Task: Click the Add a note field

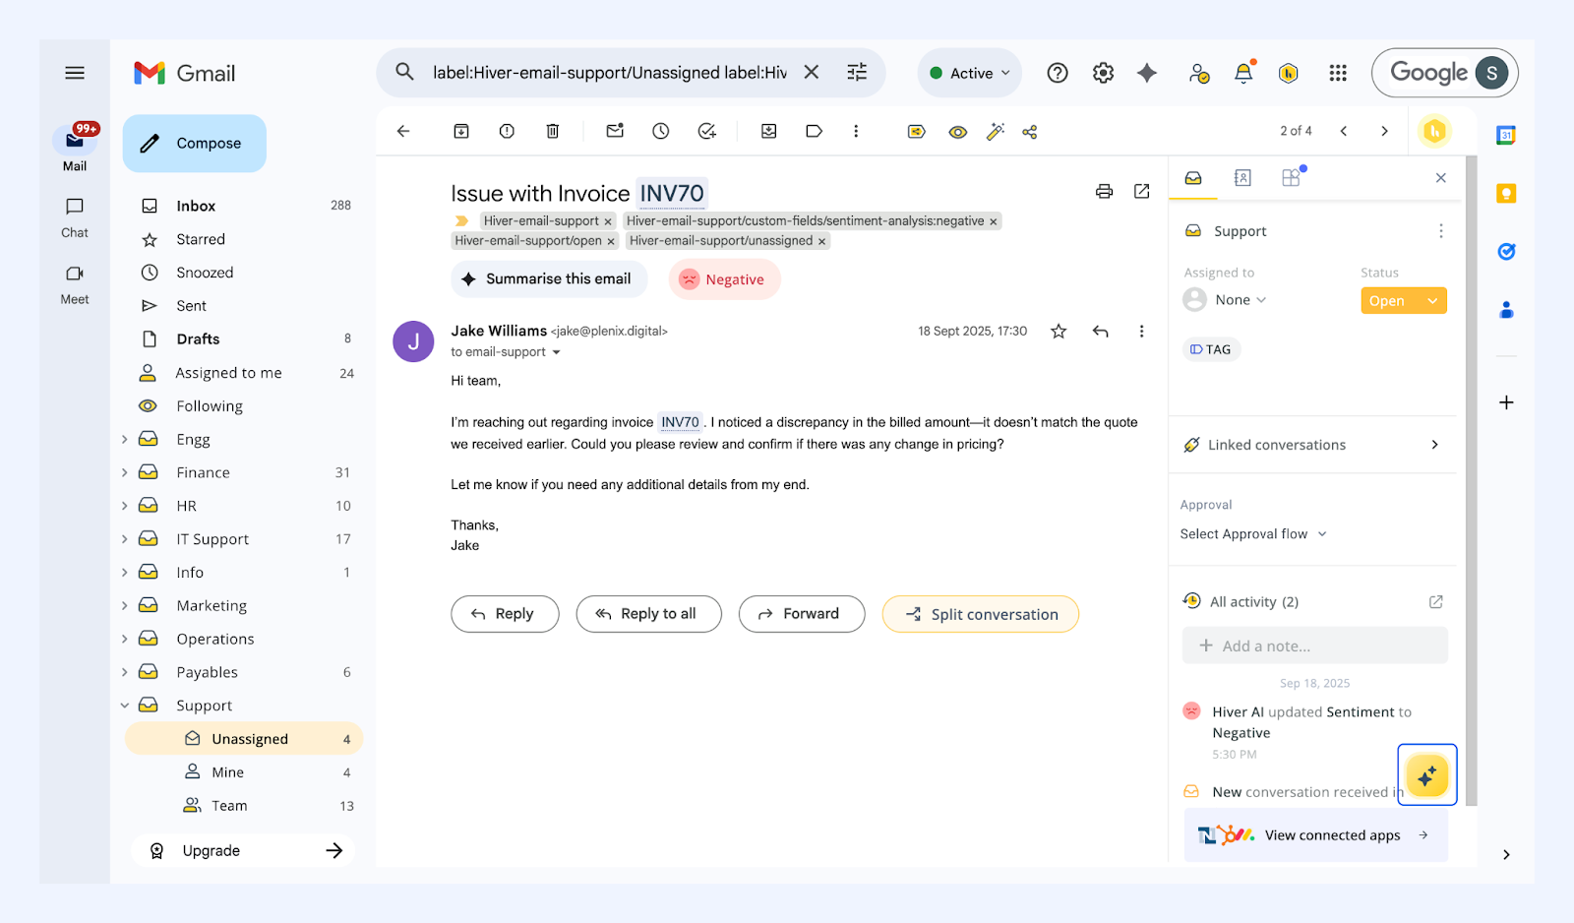Action: pyautogui.click(x=1314, y=646)
